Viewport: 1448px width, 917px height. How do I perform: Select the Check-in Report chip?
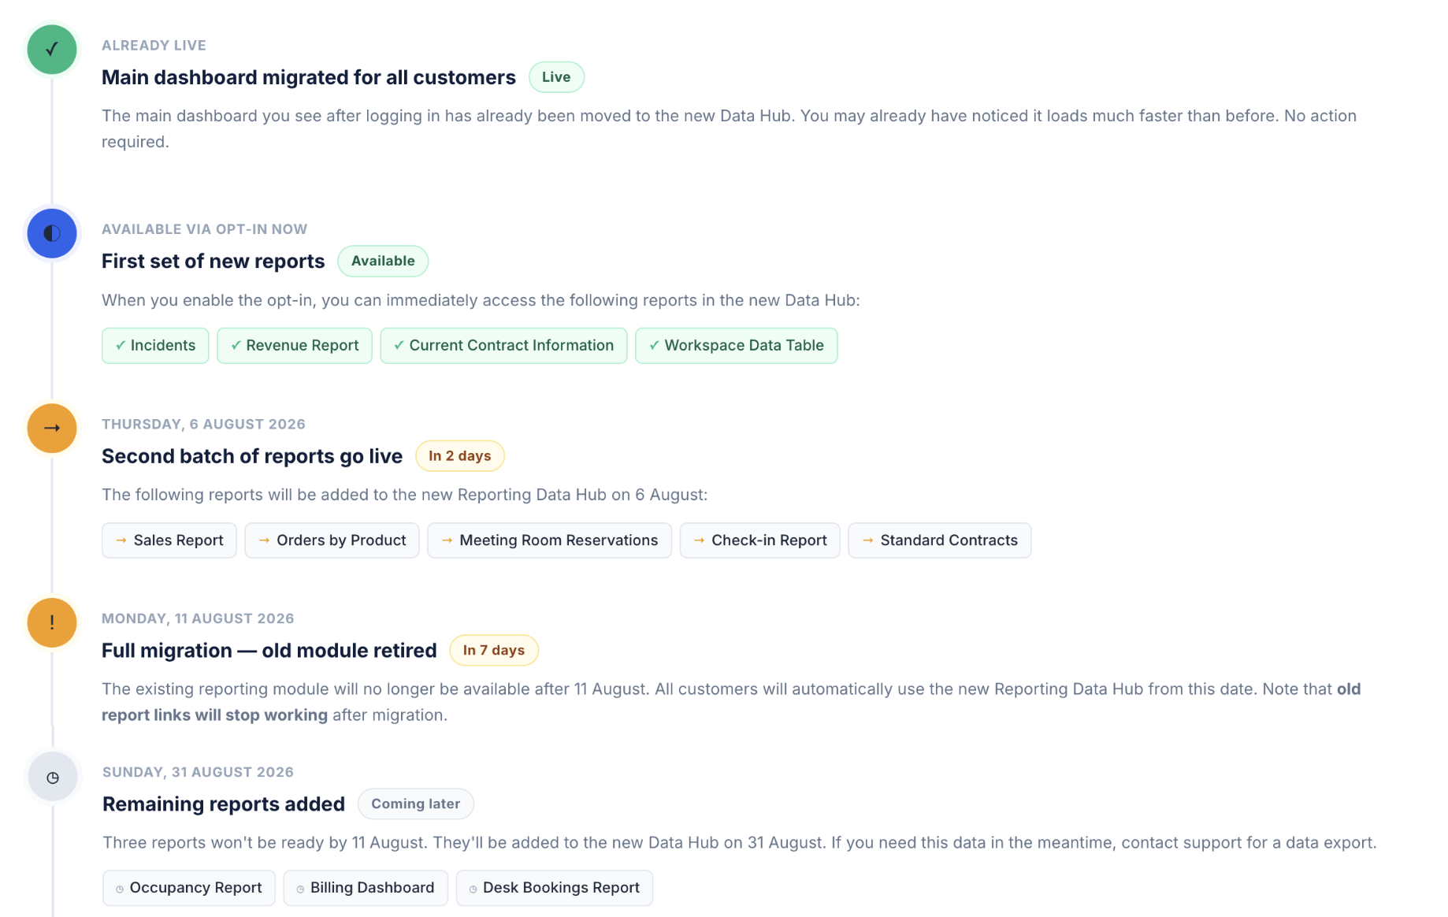[759, 540]
